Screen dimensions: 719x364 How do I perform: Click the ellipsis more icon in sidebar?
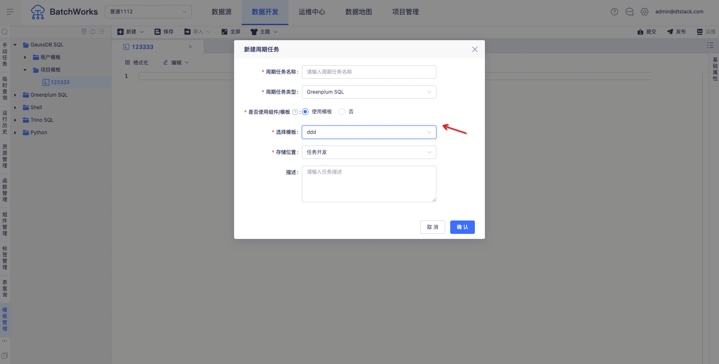tap(5, 341)
